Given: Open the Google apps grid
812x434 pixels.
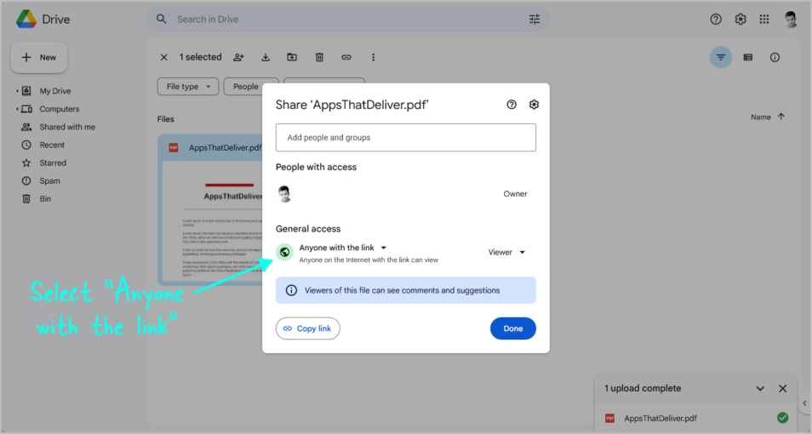Looking at the screenshot, I should coord(764,20).
